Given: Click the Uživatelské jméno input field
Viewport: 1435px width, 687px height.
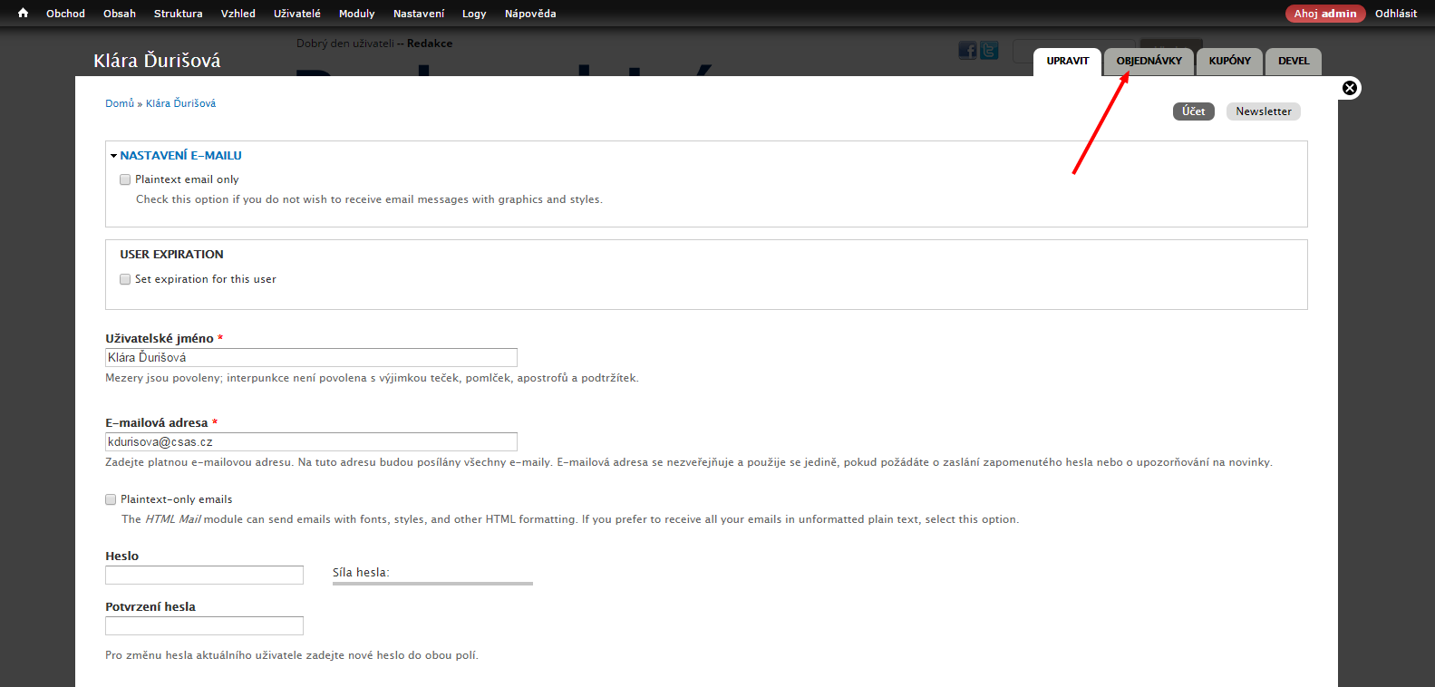Looking at the screenshot, I should (x=311, y=358).
